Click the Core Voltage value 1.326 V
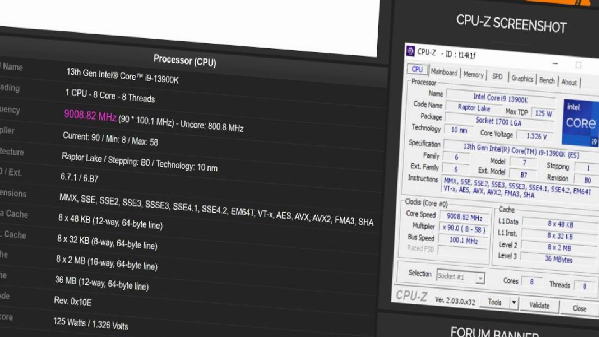 tap(536, 136)
